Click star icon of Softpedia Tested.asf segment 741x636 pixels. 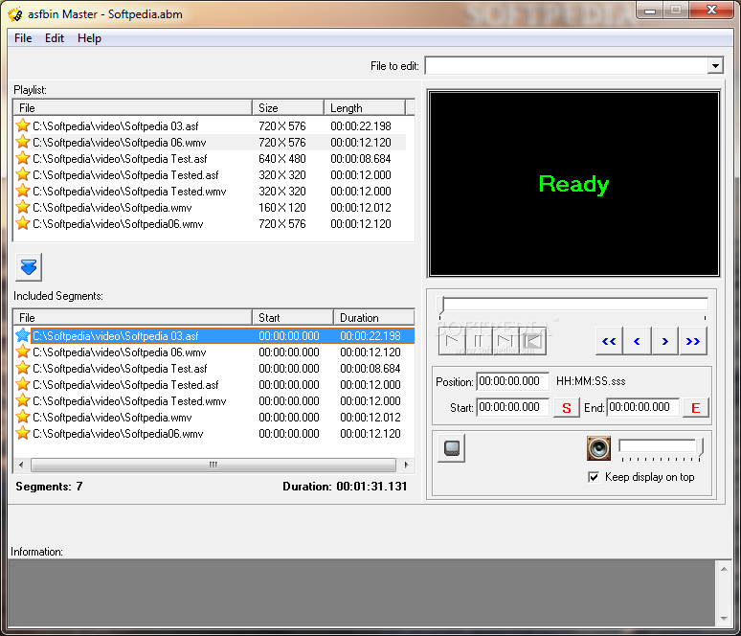coord(23,384)
